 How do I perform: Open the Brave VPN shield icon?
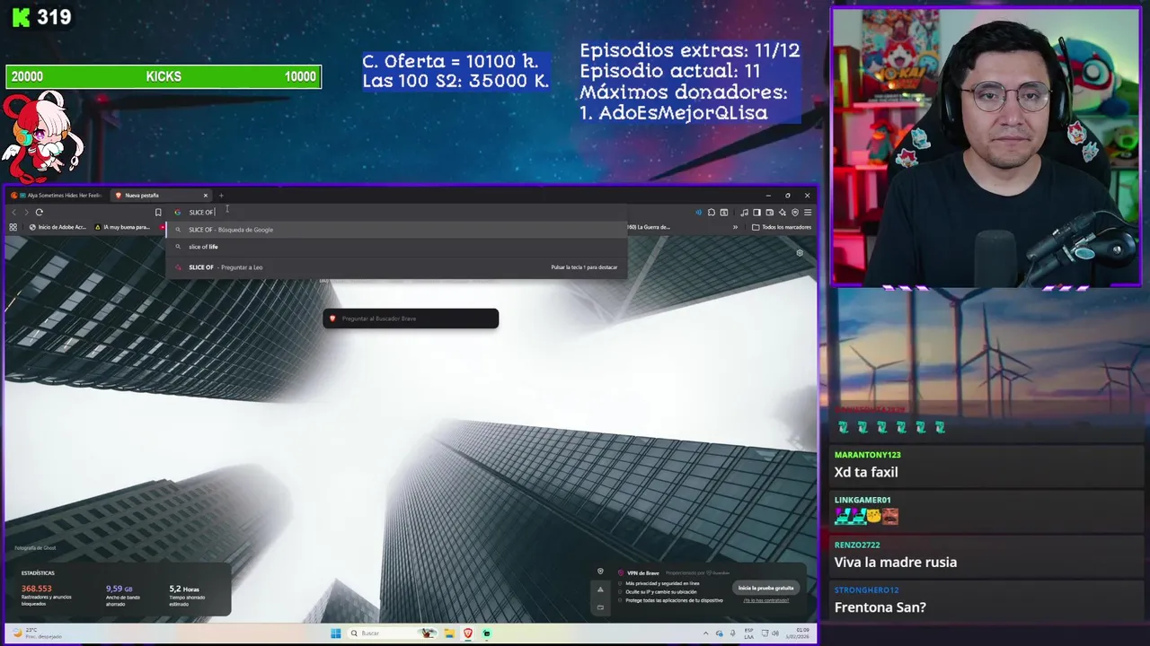795,213
